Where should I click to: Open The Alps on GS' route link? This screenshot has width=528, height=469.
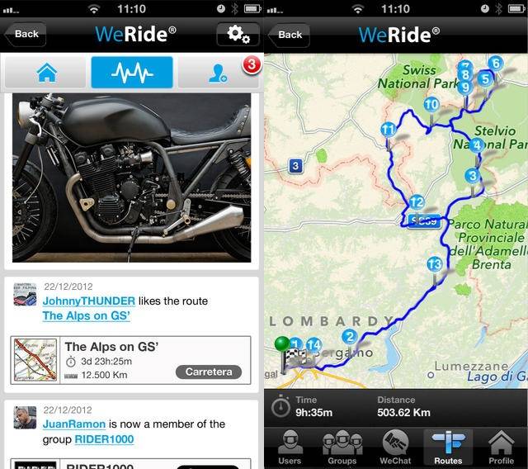coord(86,315)
